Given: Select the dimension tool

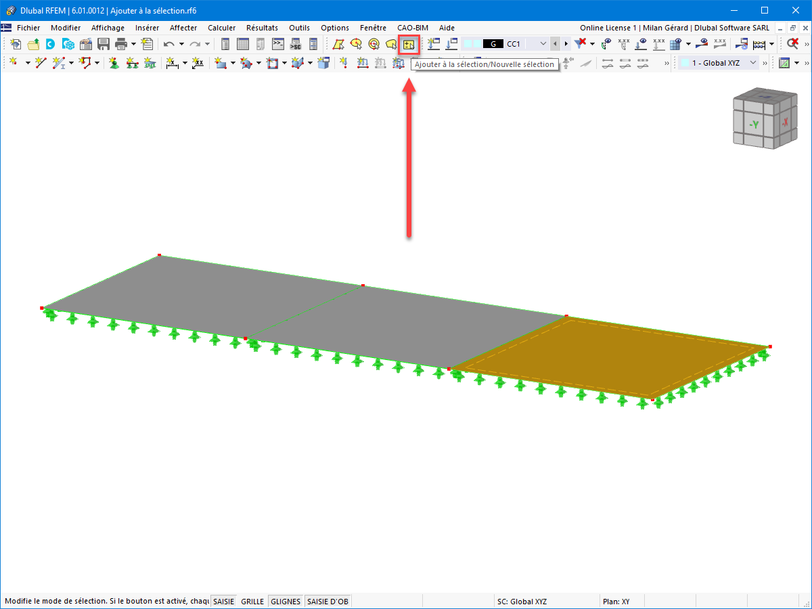Looking at the screenshot, I should 173,63.
